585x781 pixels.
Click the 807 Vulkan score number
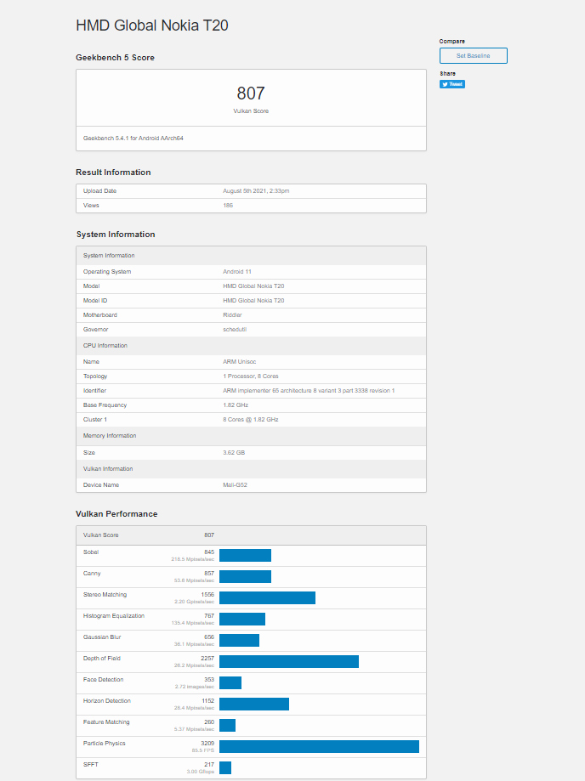[x=251, y=93]
